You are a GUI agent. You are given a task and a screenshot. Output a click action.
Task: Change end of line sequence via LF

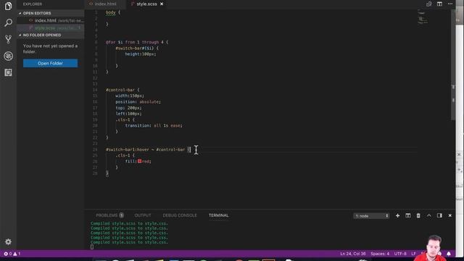coord(413,254)
